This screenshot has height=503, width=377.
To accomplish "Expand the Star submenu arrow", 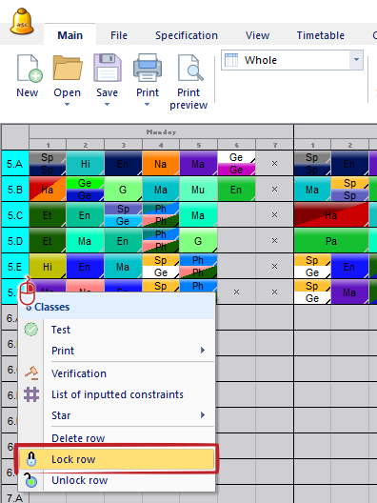I will pos(203,415).
